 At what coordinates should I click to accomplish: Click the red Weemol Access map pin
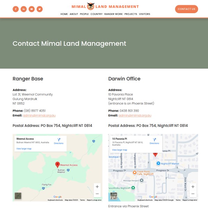(x=58, y=165)
